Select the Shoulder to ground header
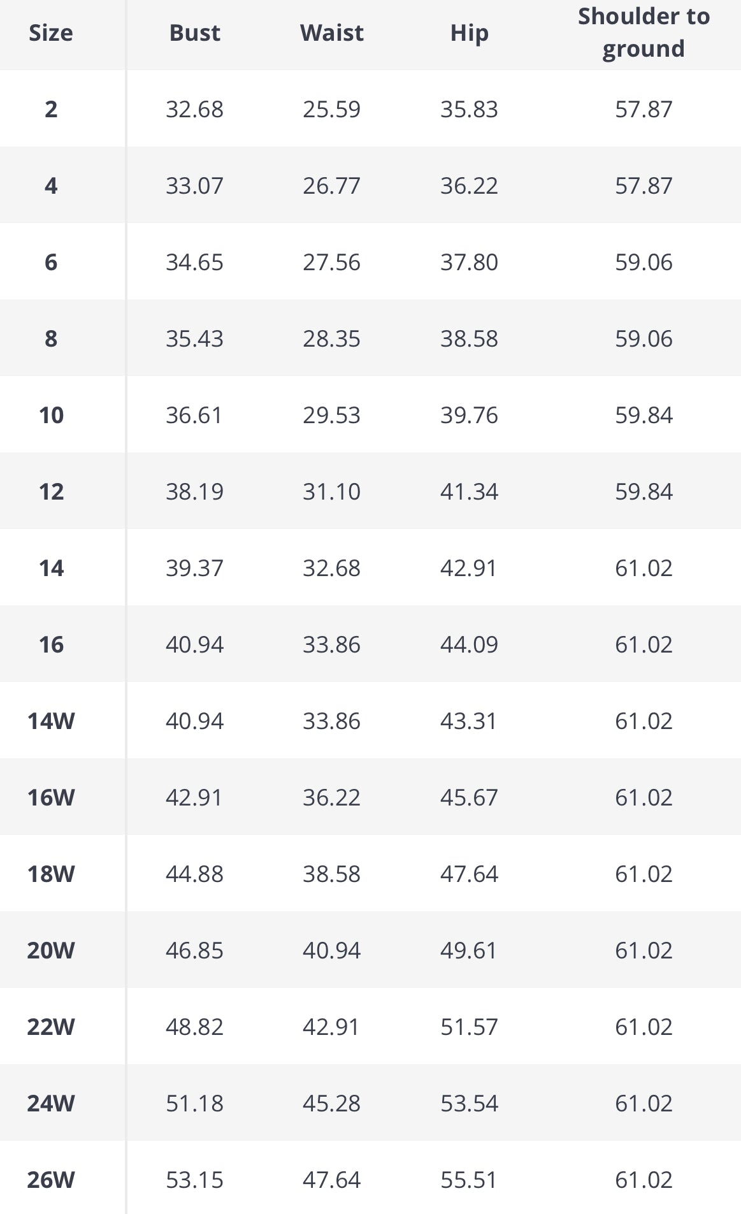 pyautogui.click(x=644, y=33)
